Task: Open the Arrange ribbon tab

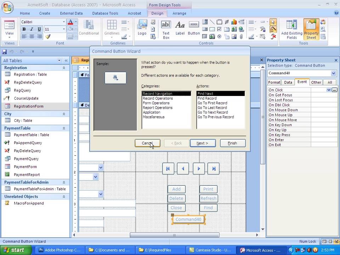Action: (179, 13)
